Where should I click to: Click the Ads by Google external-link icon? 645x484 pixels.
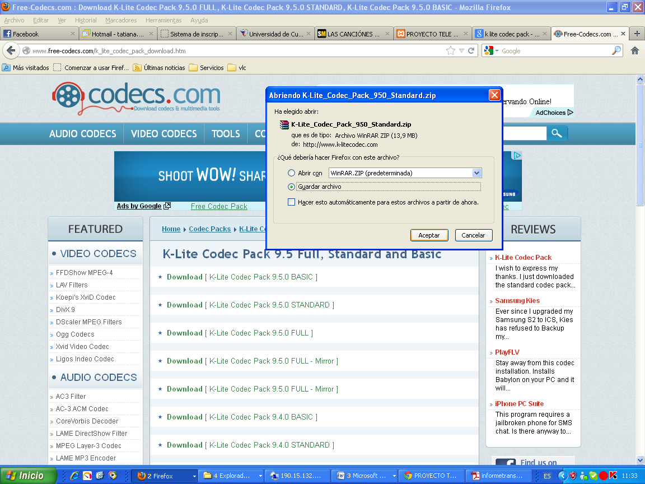pyautogui.click(x=167, y=206)
